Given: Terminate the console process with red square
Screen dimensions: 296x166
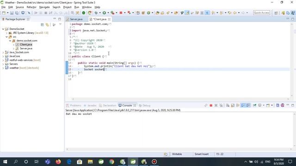Looking at the screenshot, I should (211, 106).
